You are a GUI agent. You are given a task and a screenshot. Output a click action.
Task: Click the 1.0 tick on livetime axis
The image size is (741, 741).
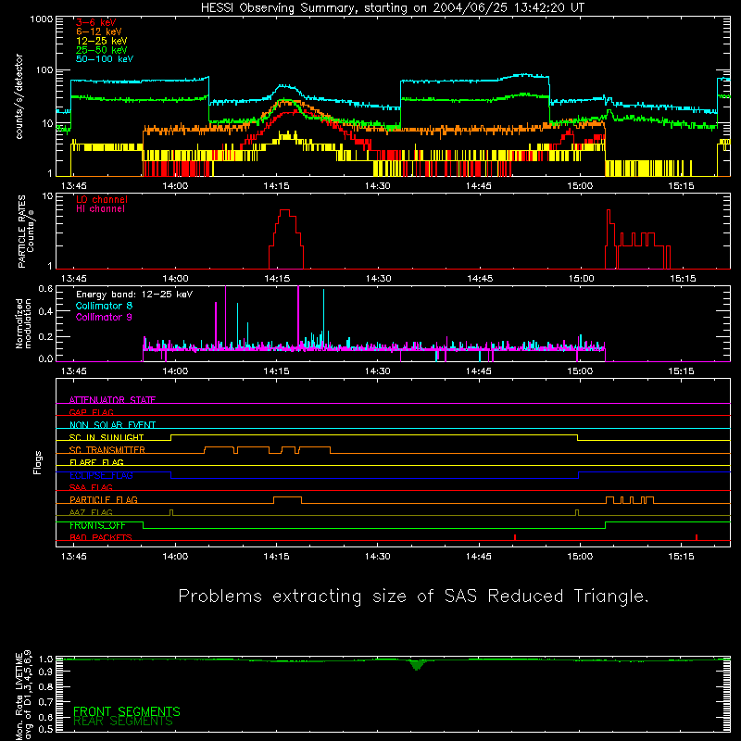click(45, 659)
